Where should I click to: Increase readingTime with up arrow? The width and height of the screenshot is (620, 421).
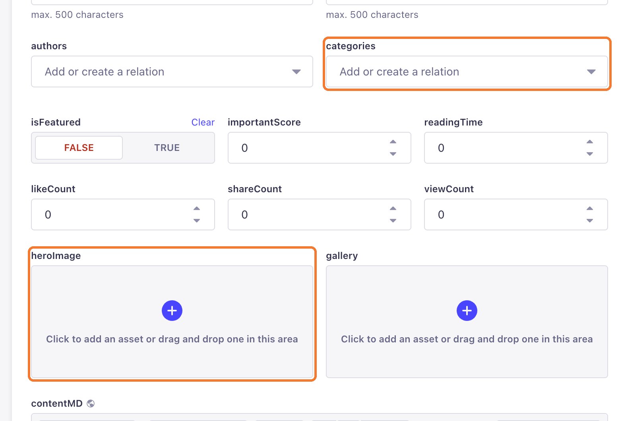590,142
